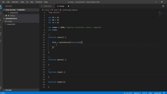Open the Terminal menu

pos(39,2)
